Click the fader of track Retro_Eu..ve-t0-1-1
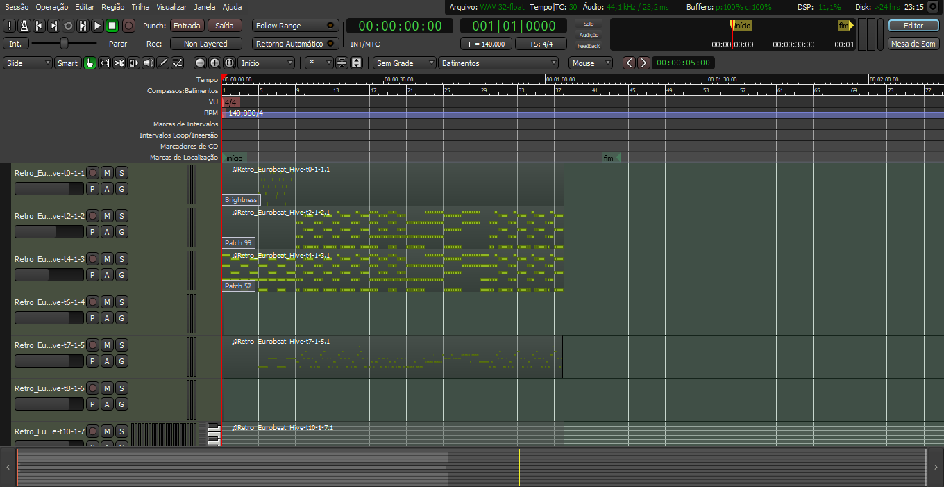Screen dimensions: 944x487 pos(49,189)
